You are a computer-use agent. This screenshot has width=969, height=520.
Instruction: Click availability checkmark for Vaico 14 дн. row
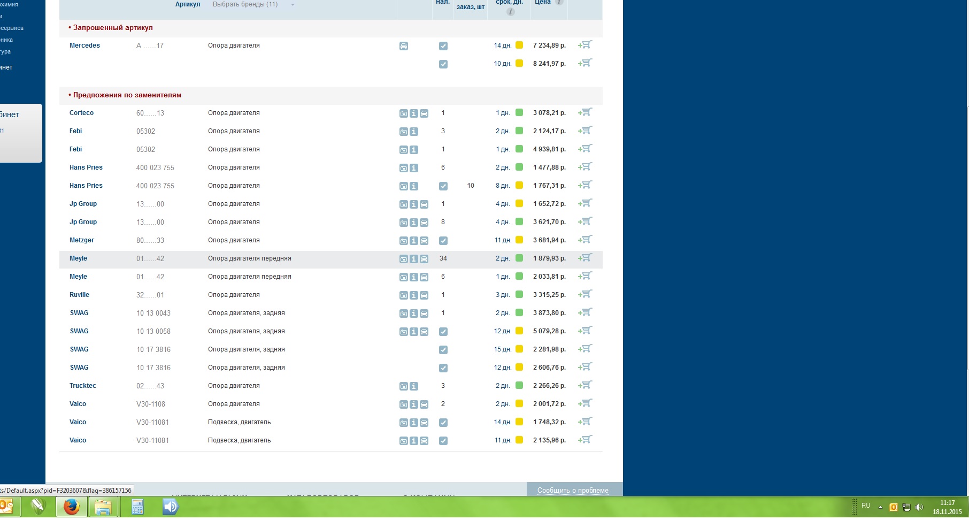pyautogui.click(x=443, y=423)
